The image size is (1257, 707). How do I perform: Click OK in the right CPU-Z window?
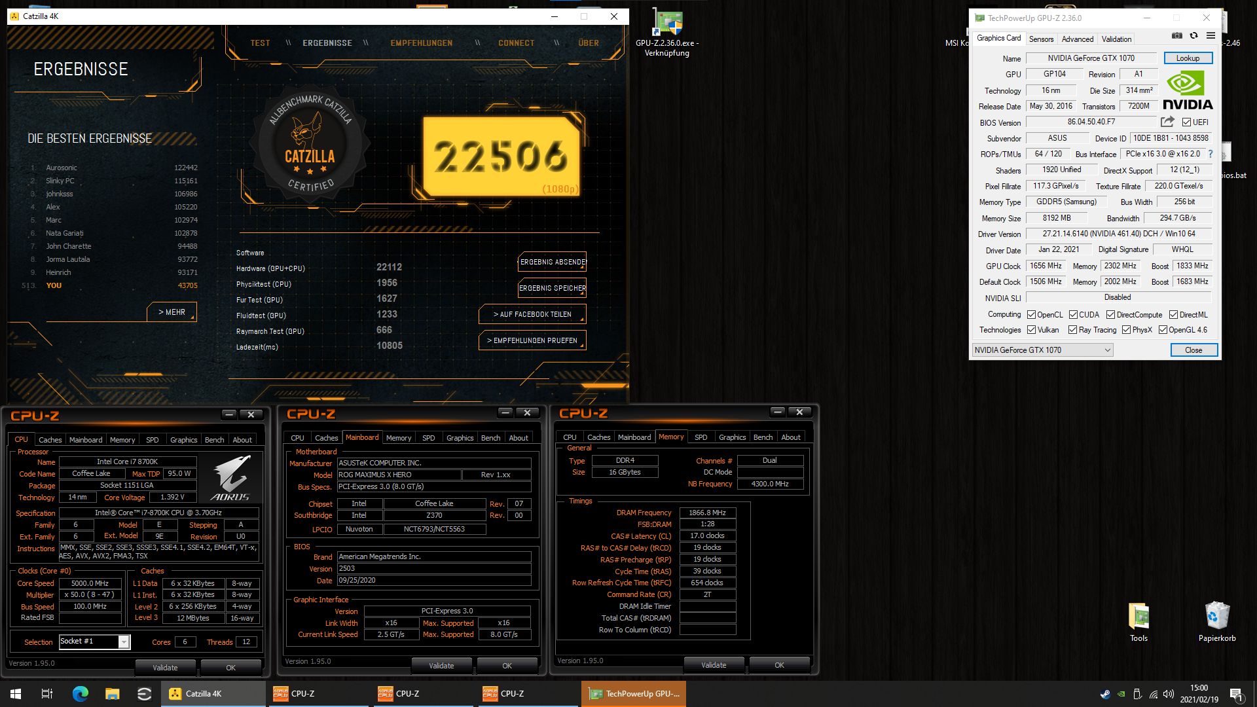coord(779,665)
